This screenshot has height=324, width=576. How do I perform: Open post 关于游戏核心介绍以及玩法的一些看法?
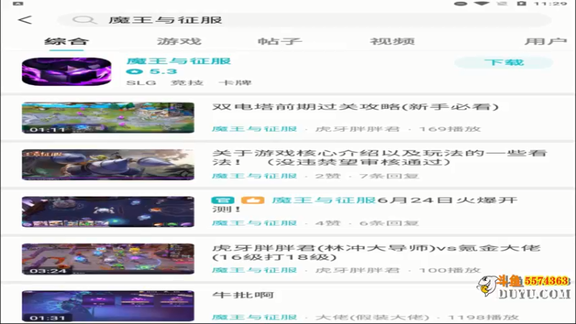[x=380, y=157]
